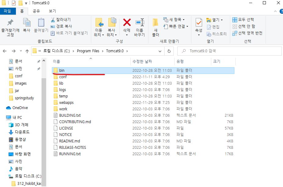Screen dimensions: 283x187
Task: Switch to the Home (홈) tab
Action: (22, 11)
